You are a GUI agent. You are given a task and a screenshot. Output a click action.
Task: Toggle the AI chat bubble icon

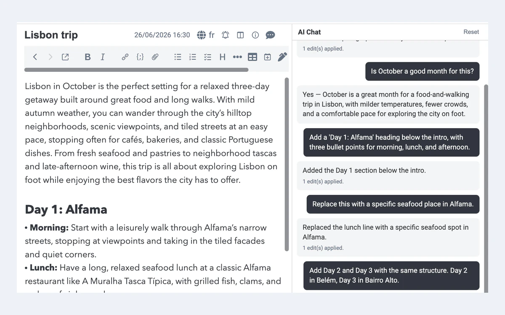click(270, 35)
